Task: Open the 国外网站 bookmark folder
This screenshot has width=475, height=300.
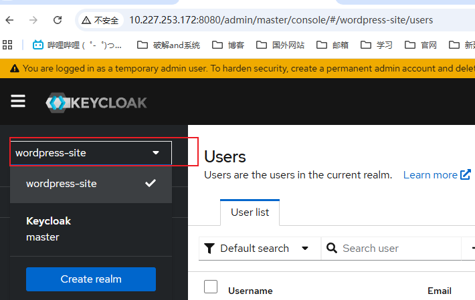Action: 280,45
